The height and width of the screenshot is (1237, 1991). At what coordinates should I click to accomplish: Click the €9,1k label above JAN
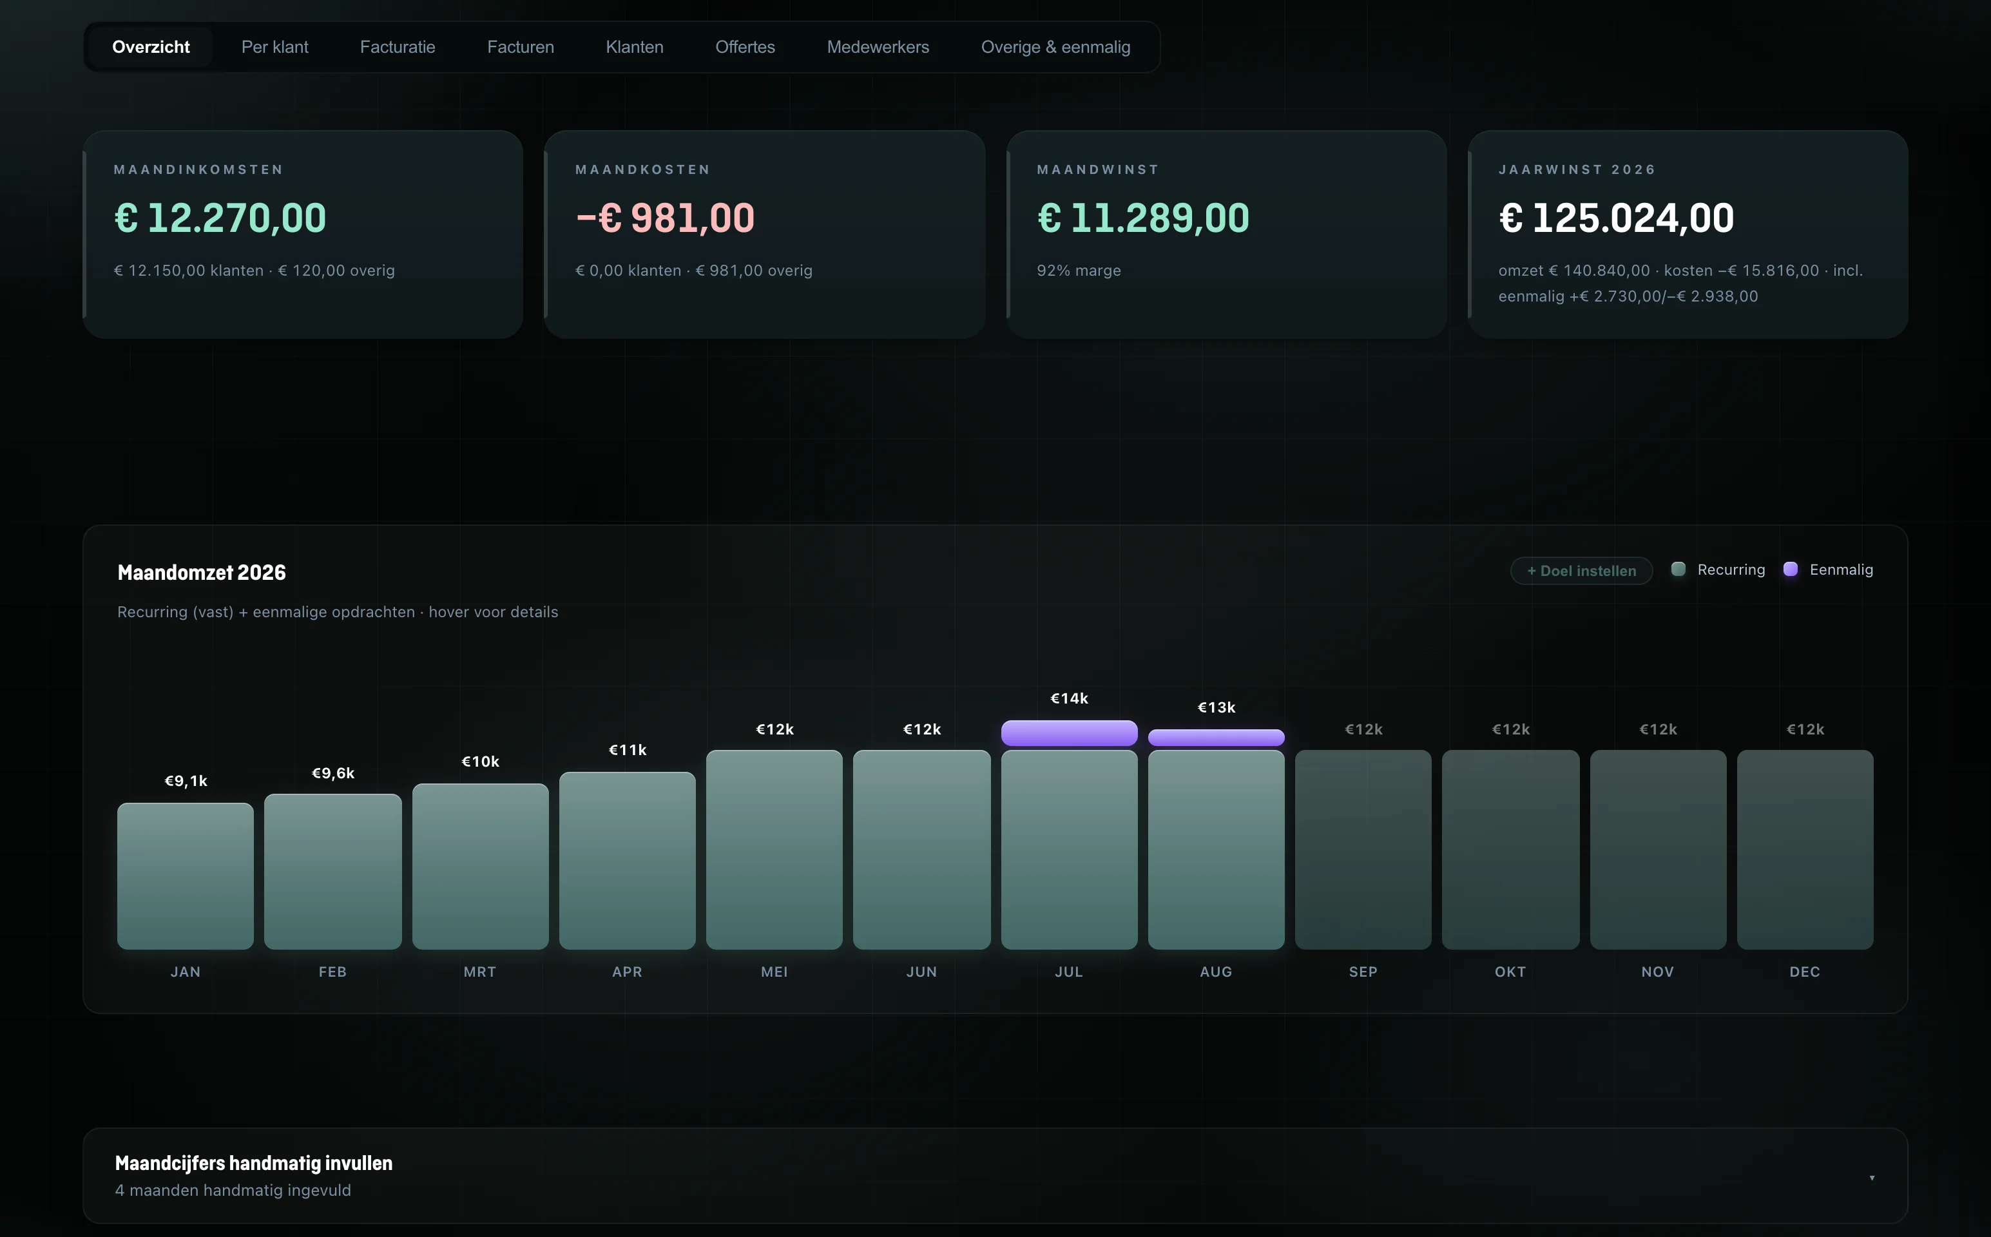click(x=186, y=780)
